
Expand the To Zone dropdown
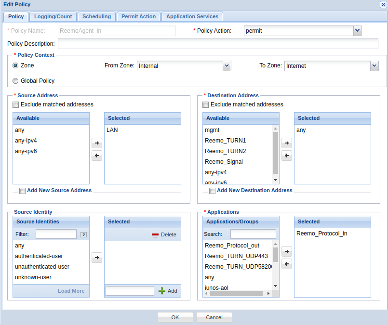(374, 65)
